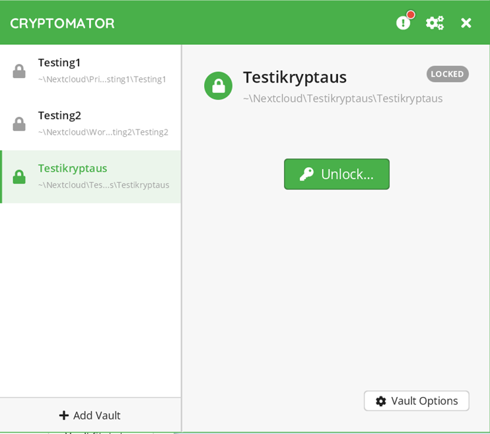
Task: Click the green lock icon in the vault list
Action: (x=19, y=176)
